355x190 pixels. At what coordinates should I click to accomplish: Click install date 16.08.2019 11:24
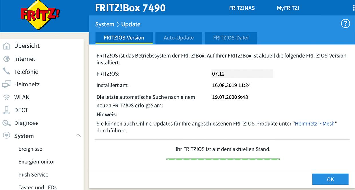(x=231, y=85)
